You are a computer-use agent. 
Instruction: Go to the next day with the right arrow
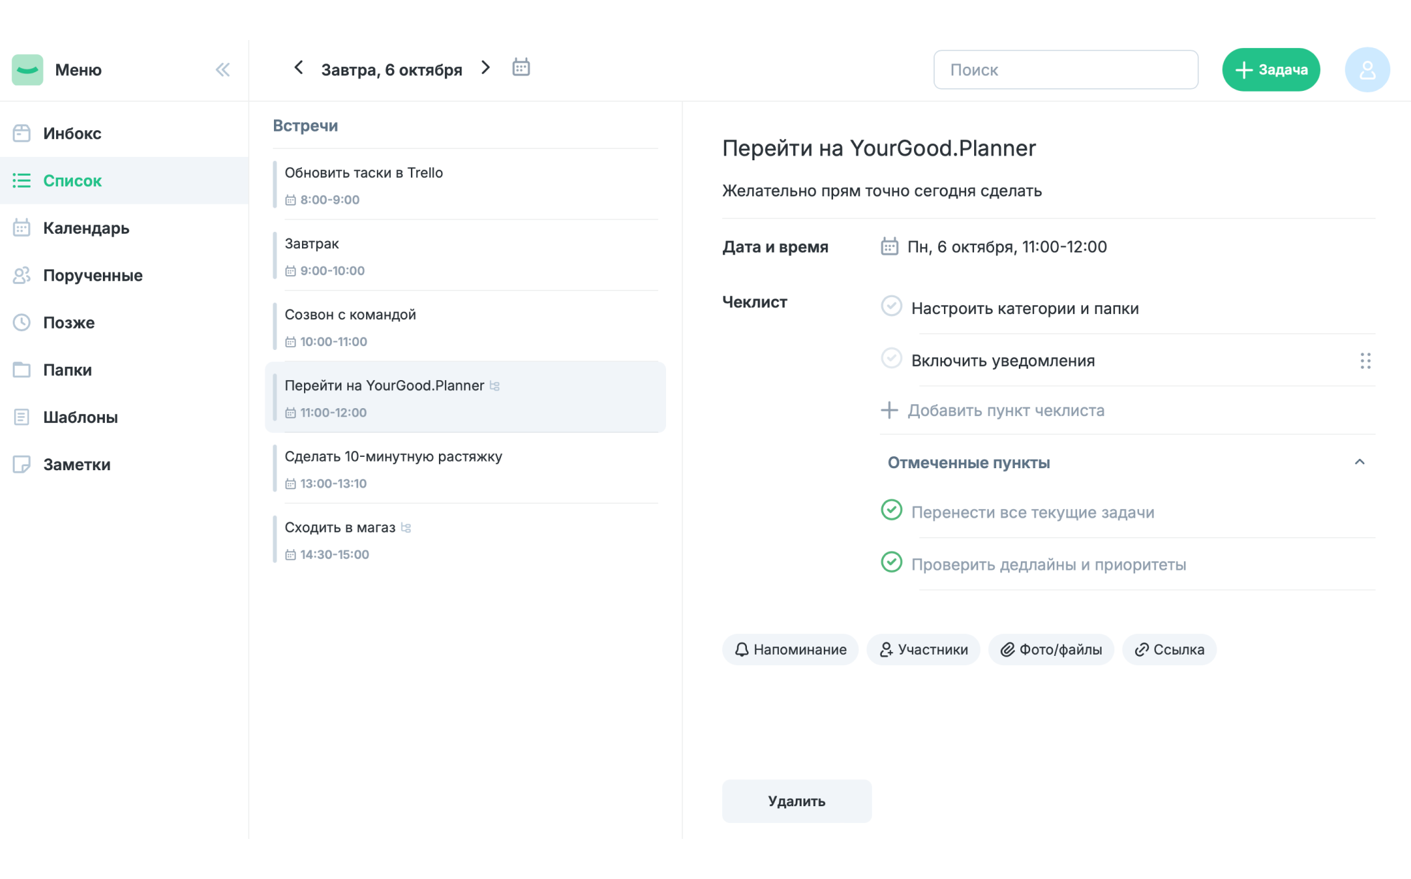pos(485,67)
